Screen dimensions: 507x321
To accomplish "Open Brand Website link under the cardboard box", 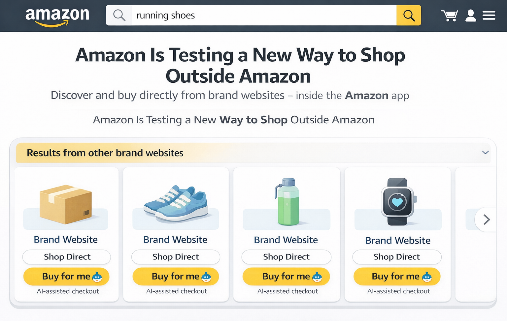I will [x=66, y=240].
